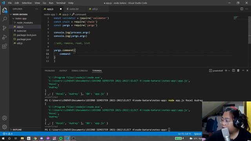Image resolution: width=251 pixels, height=141 pixels.
Task: Switch to the OUTPUT panel tab
Action: tap(63, 70)
